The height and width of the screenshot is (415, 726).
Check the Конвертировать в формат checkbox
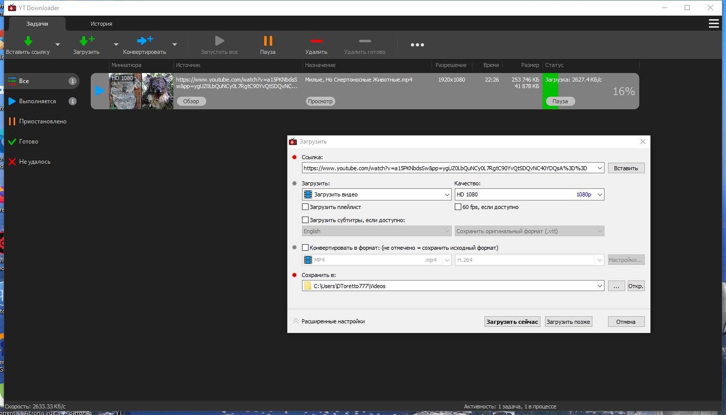[305, 248]
